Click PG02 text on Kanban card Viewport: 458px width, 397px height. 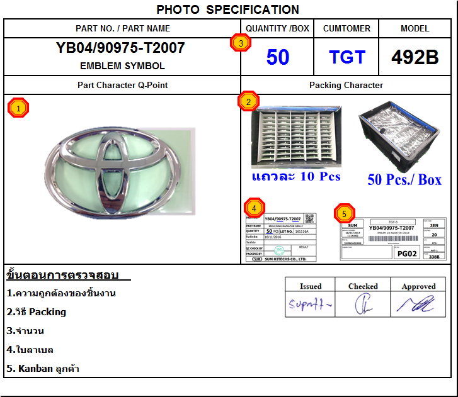(407, 254)
